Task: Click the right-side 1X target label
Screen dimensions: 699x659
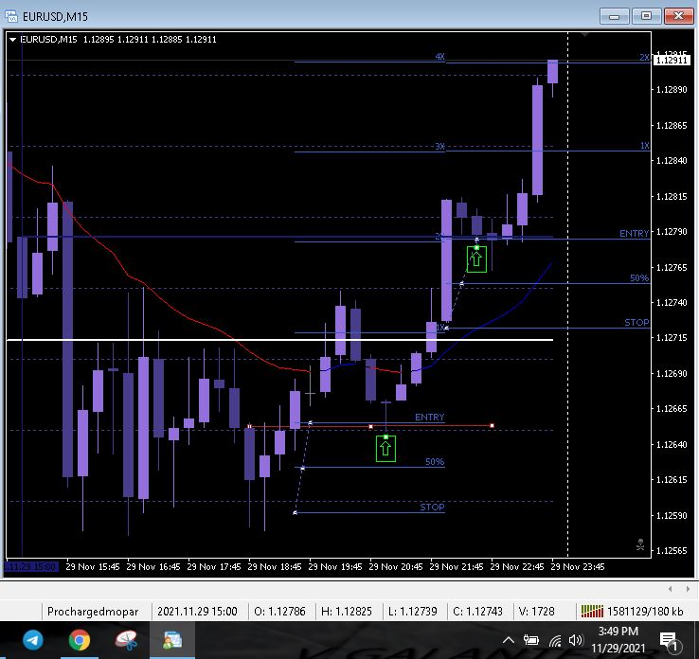Action: (x=645, y=146)
